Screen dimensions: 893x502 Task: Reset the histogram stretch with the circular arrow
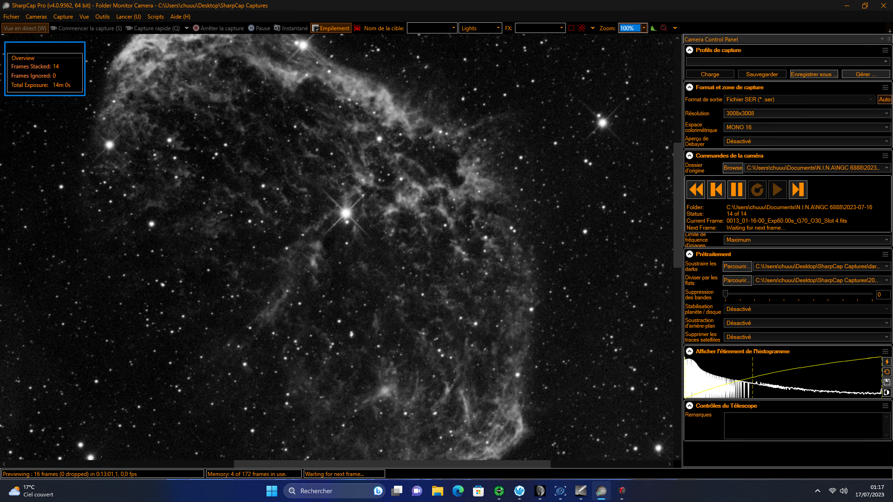(887, 372)
